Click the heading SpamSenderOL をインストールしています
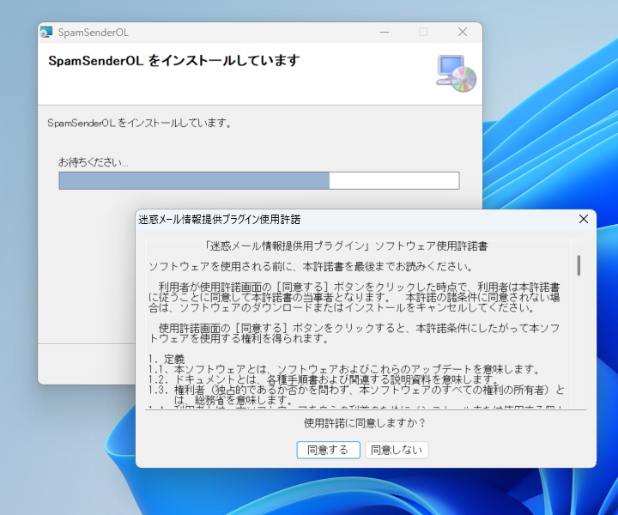This screenshot has height=515, width=618. pos(173,61)
